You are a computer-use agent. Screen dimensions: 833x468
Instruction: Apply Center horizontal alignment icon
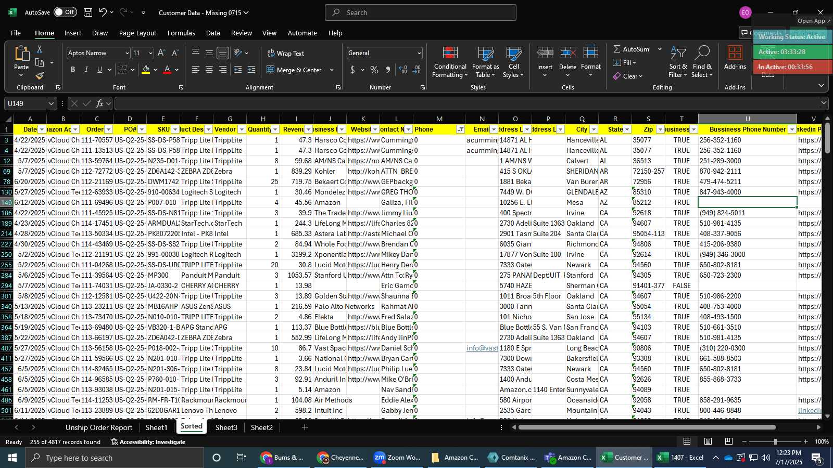coord(209,70)
